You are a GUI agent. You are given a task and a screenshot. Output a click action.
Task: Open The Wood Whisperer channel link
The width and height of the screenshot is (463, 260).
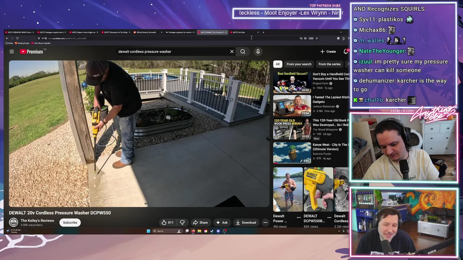[326, 130]
